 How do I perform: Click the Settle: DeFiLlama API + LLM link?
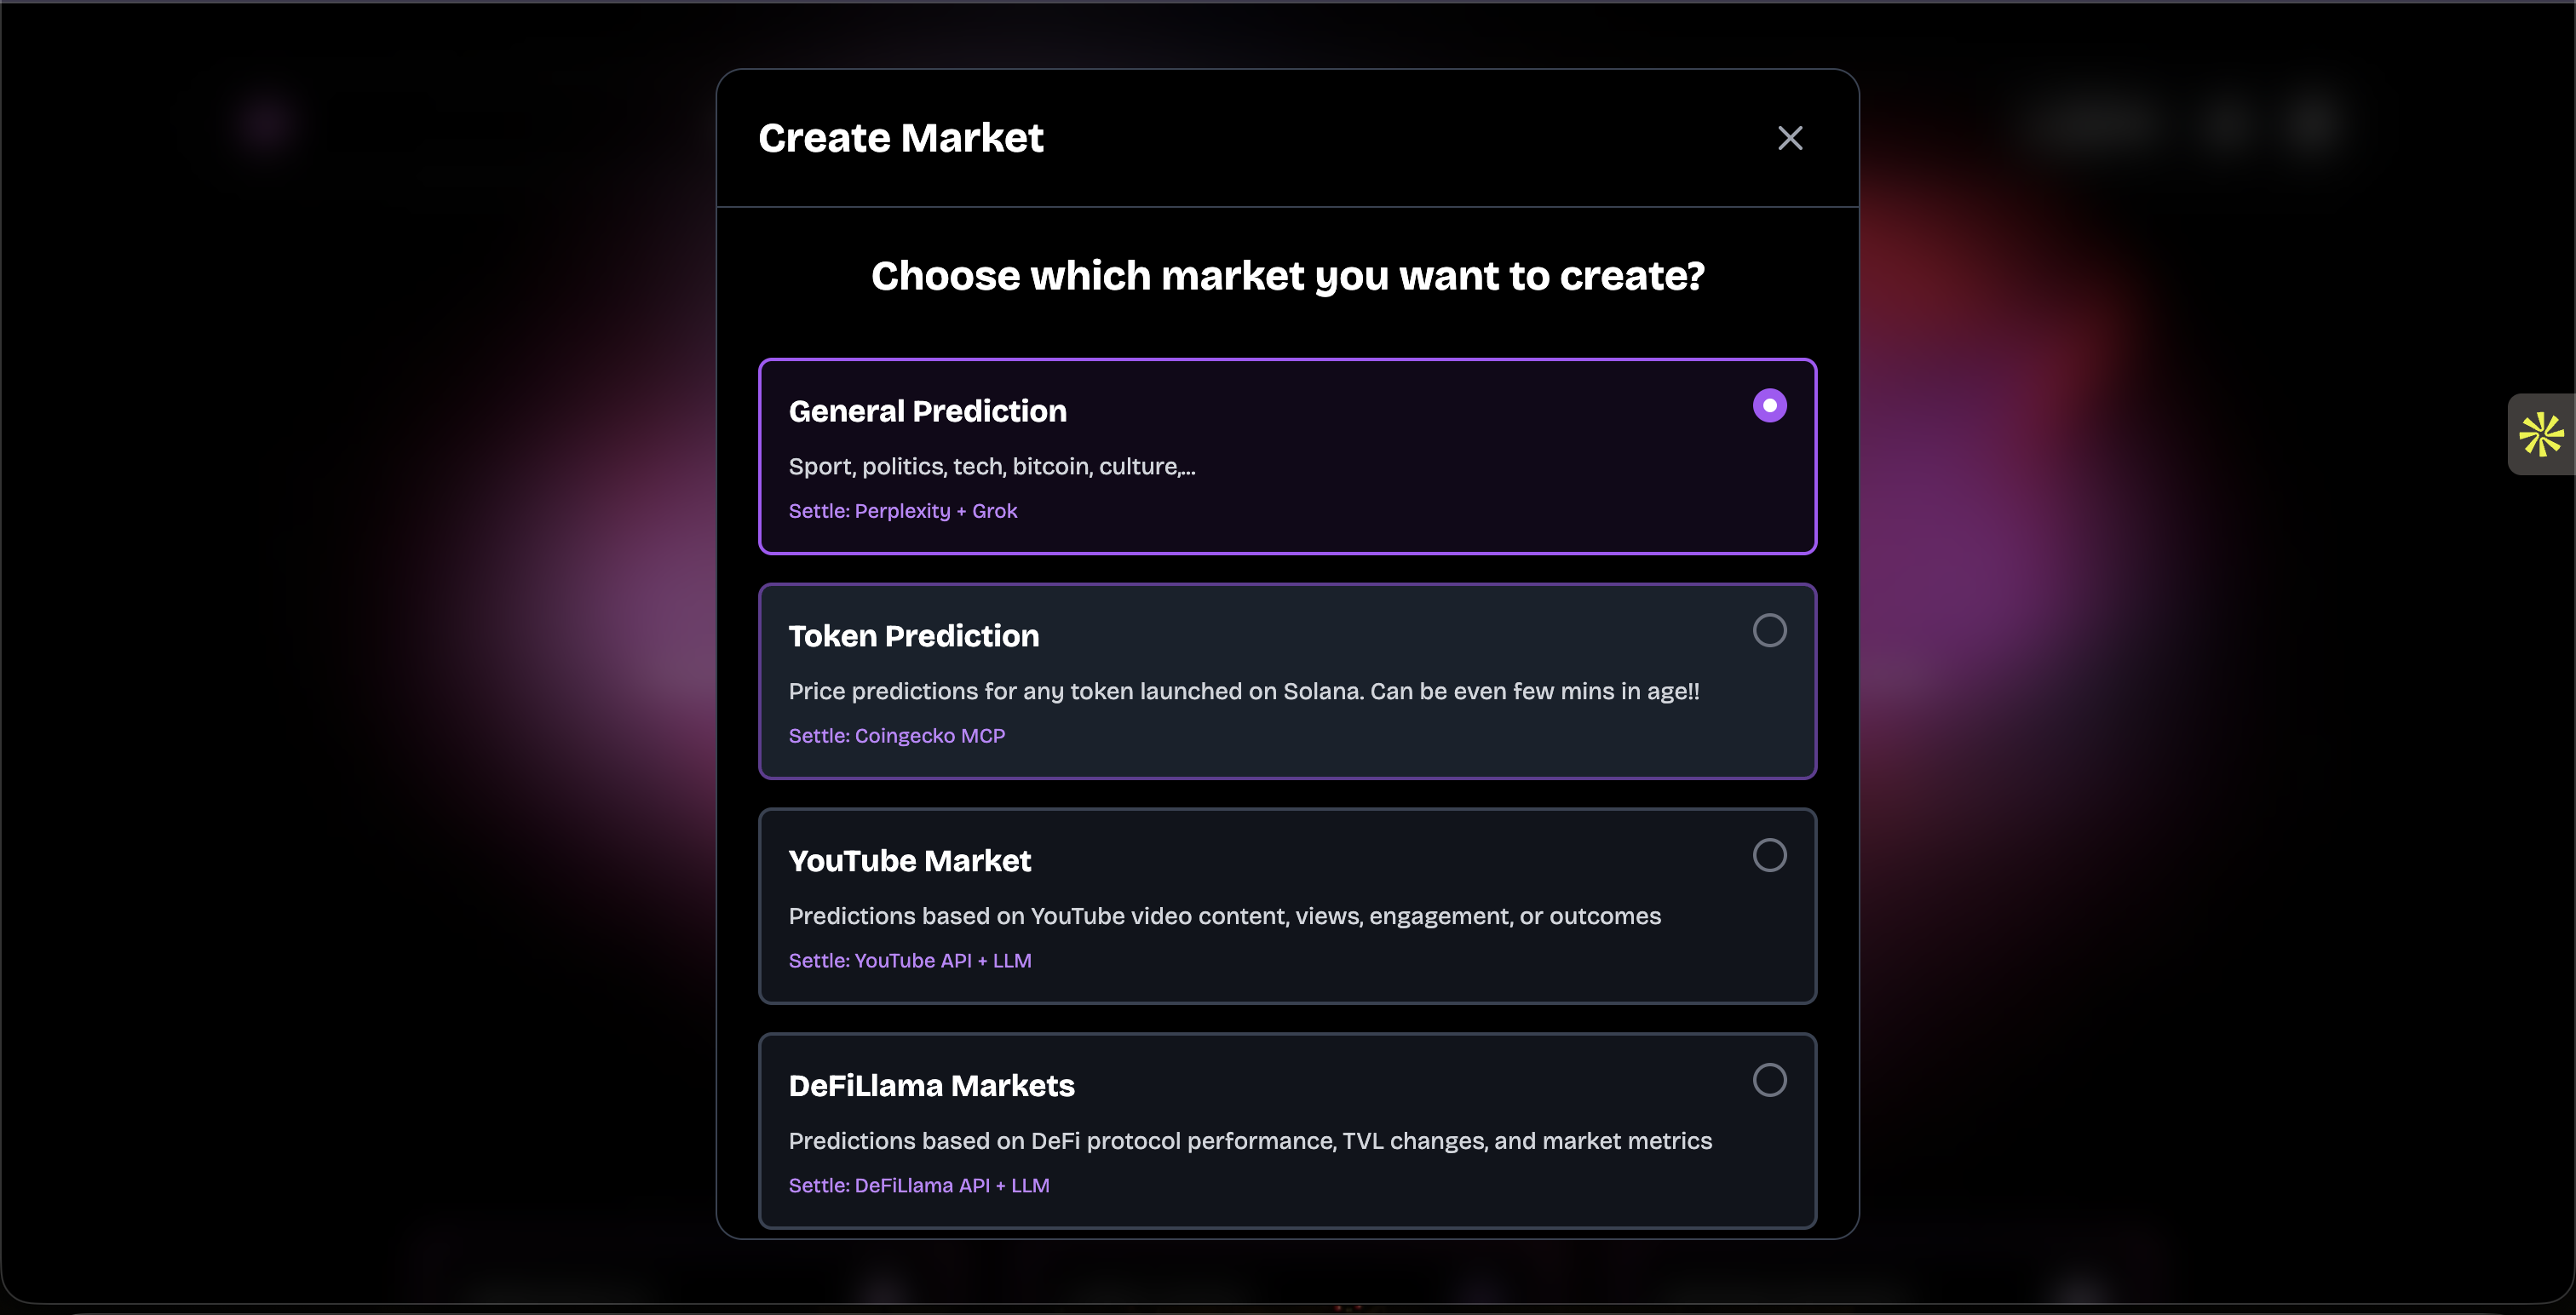click(918, 1185)
